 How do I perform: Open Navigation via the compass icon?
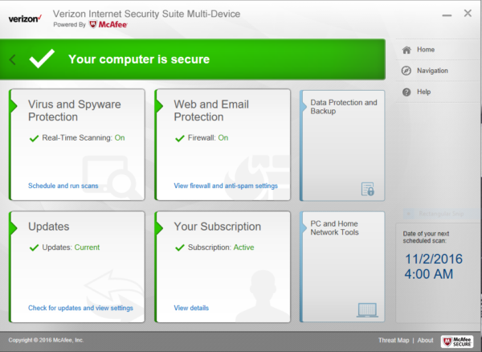point(406,71)
